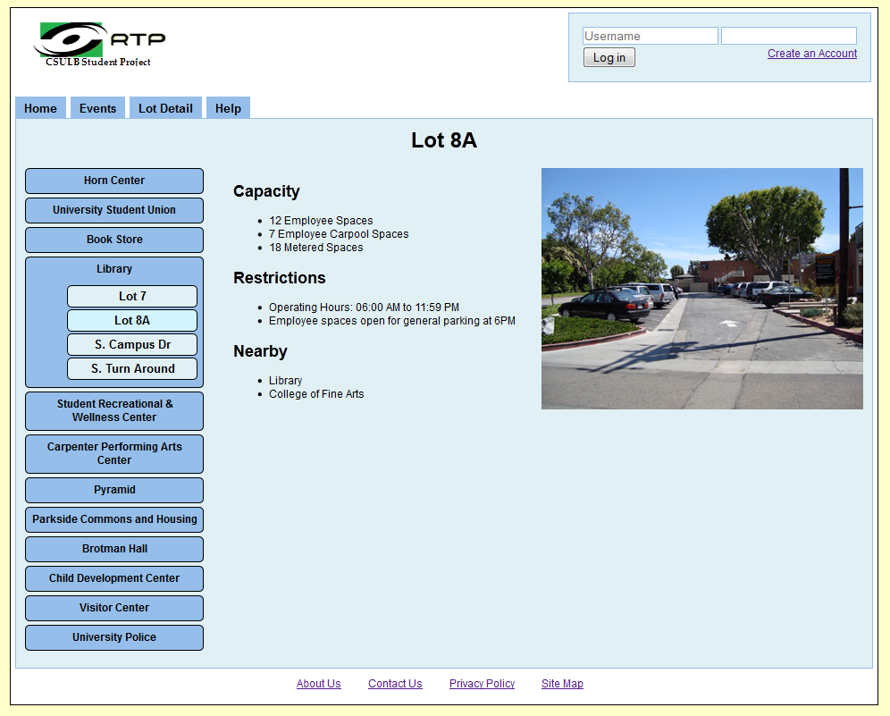
Task: Open S. Turn Around lot
Action: click(x=132, y=368)
